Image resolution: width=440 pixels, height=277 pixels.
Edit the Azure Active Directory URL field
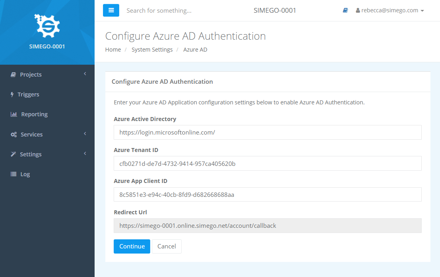pyautogui.click(x=267, y=132)
